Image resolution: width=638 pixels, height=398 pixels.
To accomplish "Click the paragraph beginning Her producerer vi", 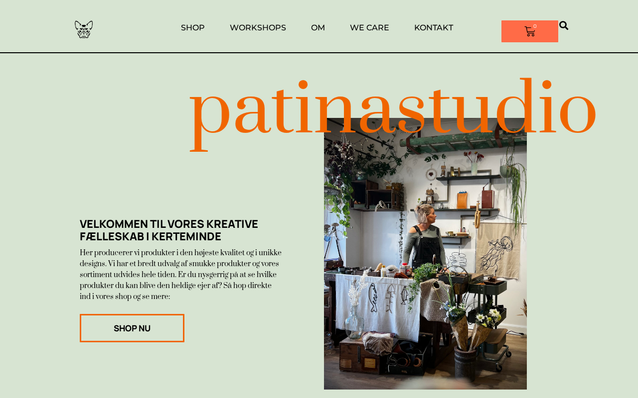I will point(181,275).
